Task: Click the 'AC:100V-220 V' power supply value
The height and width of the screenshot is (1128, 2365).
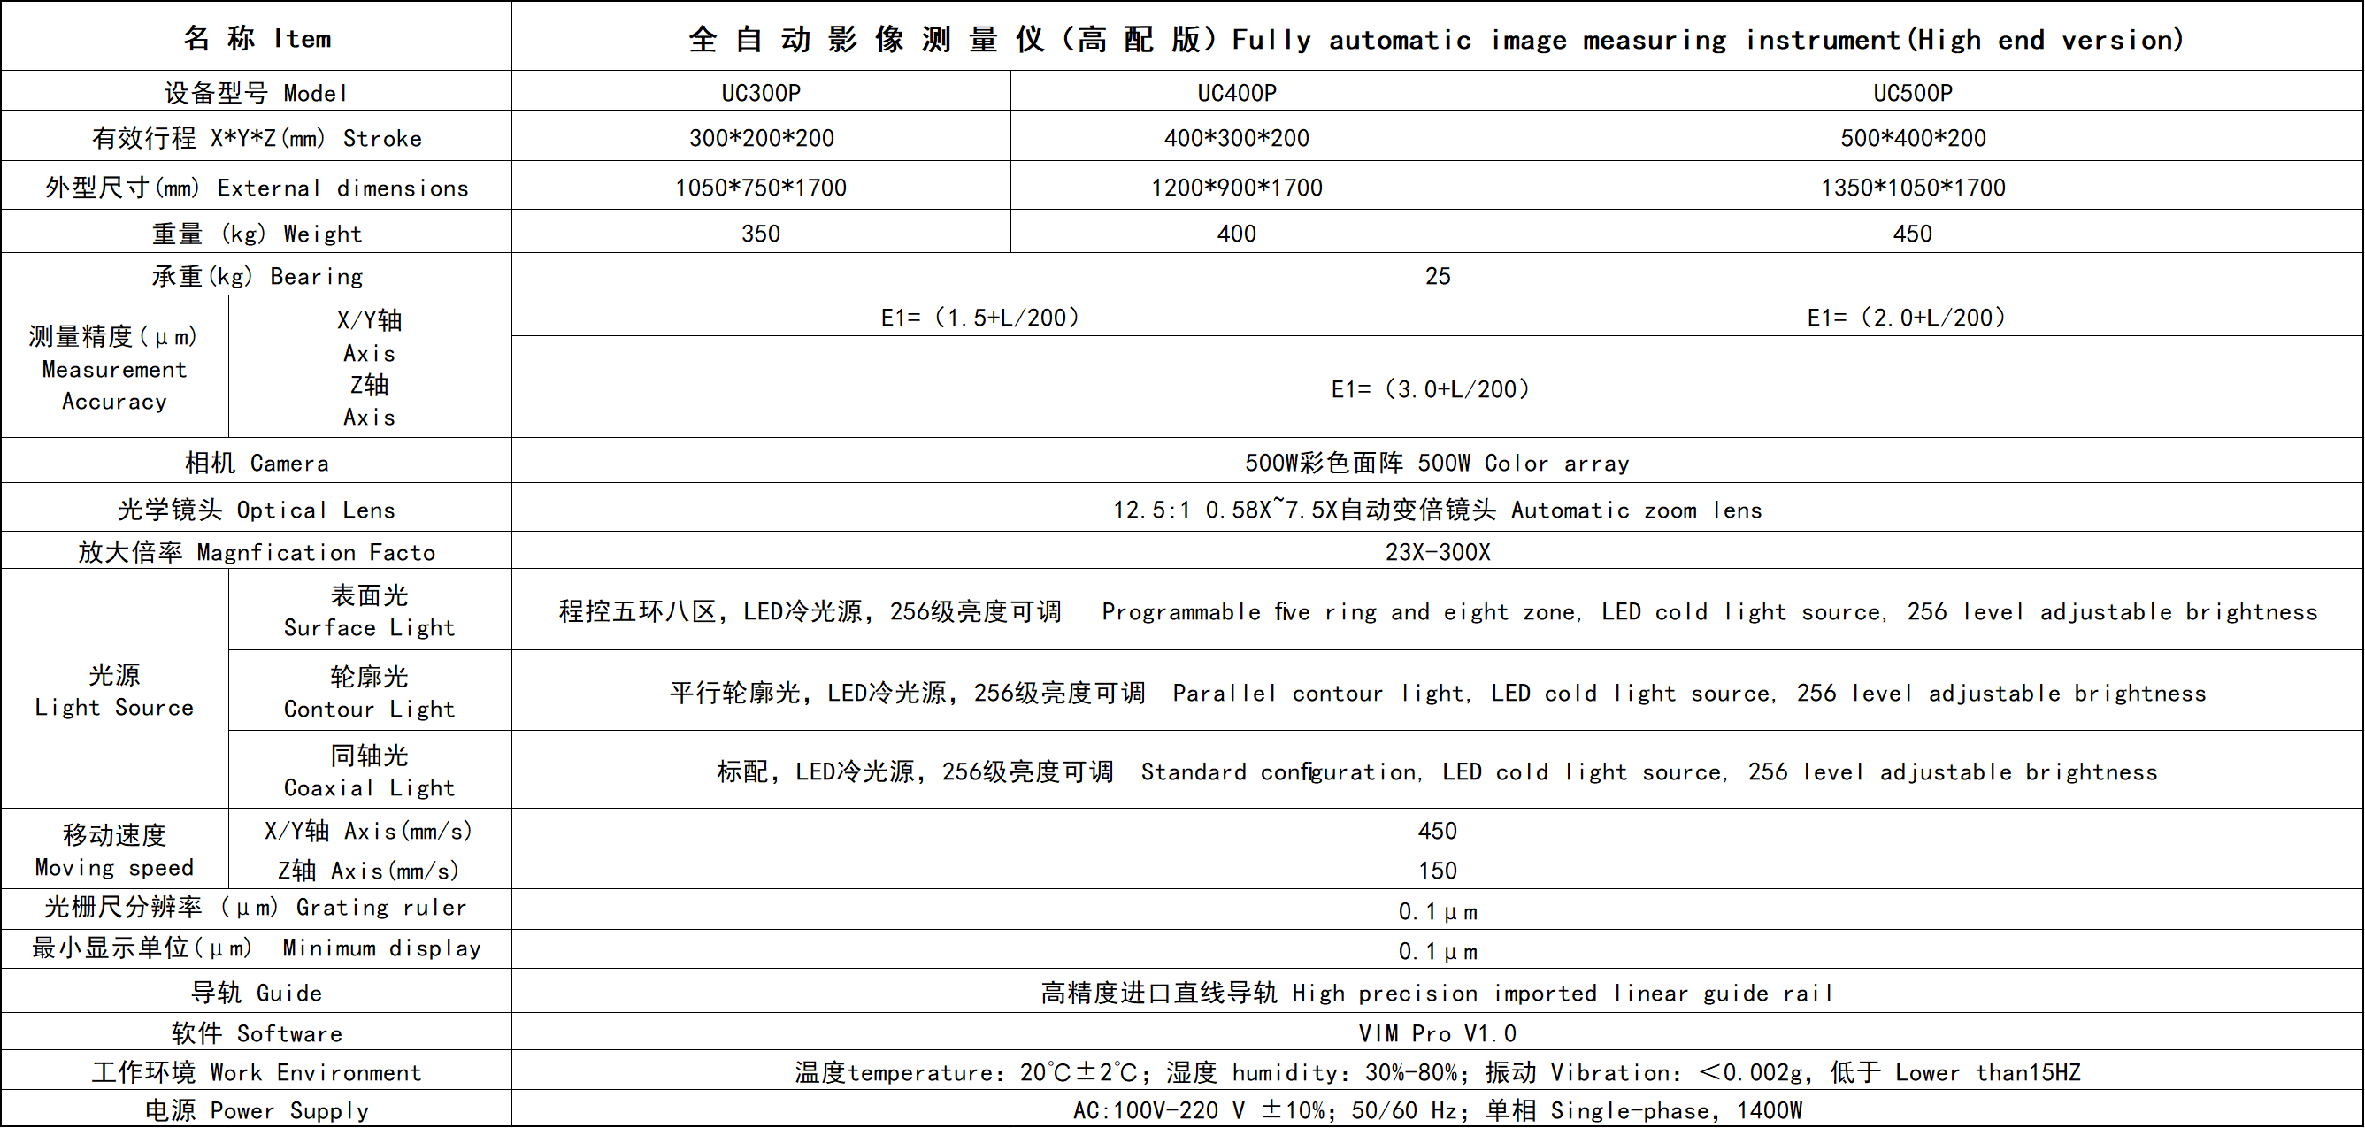Action: click(1438, 1109)
